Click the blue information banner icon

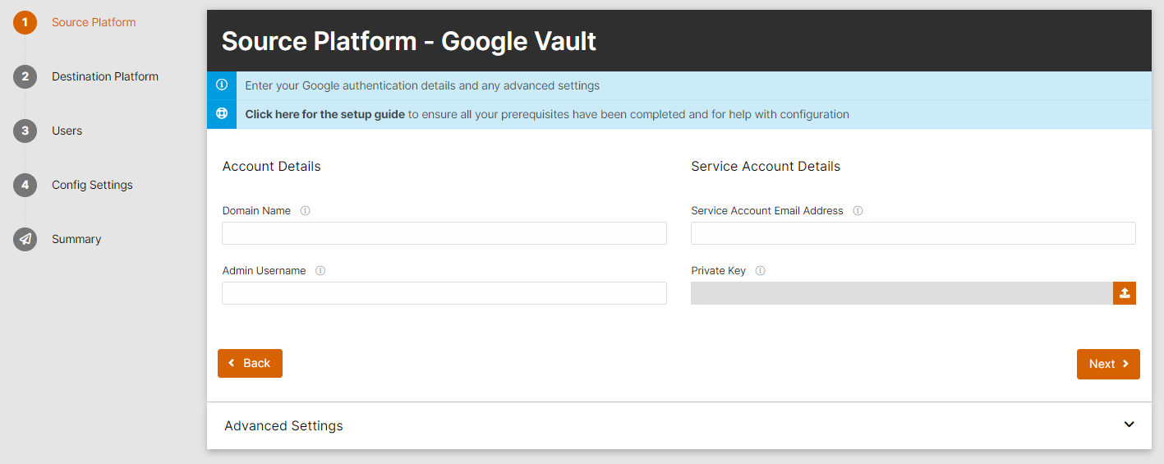pyautogui.click(x=222, y=85)
